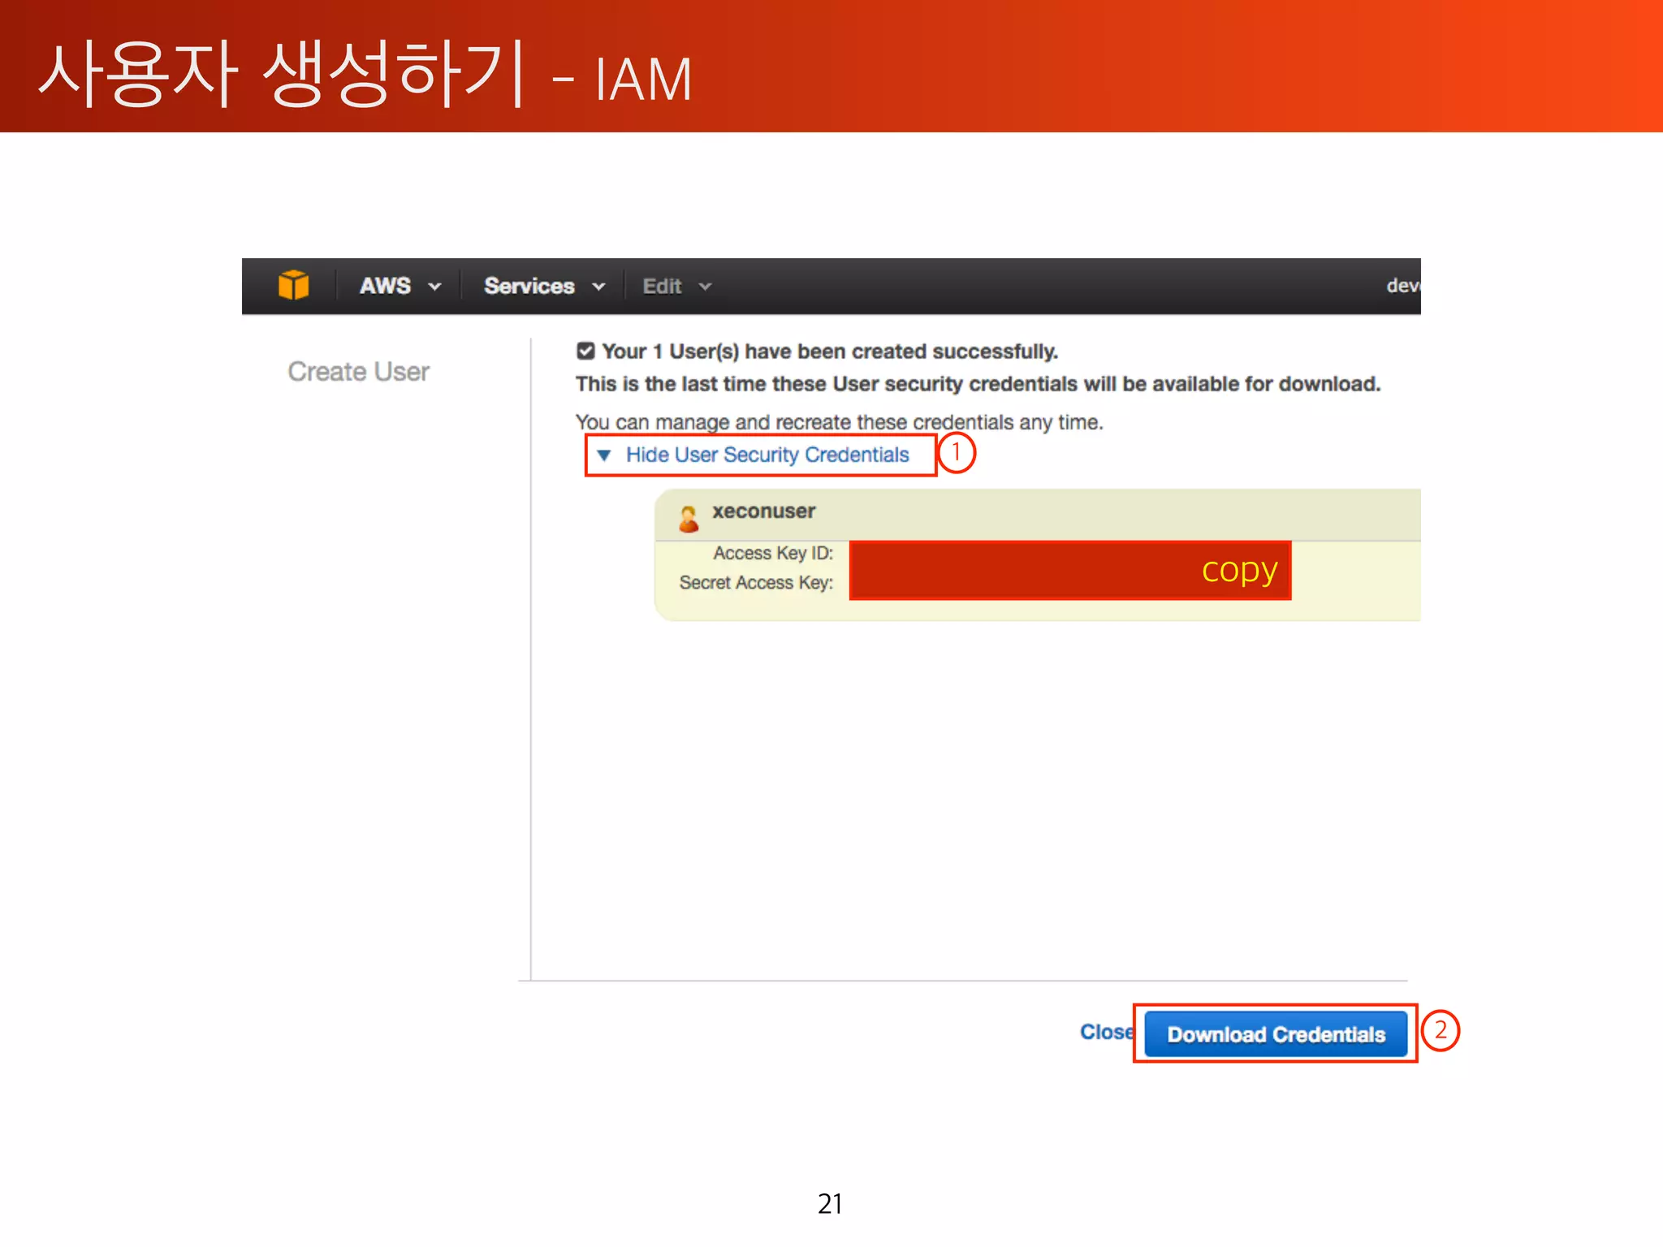Viewport: 1663px width, 1247px height.
Task: Click the Close link
Action: click(x=1106, y=1032)
